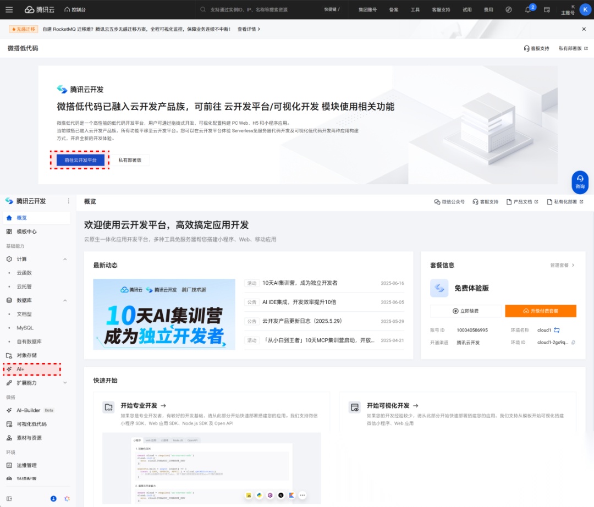The width and height of the screenshot is (594, 507).
Task: Open AI+ in the sidebar
Action: pos(32,369)
